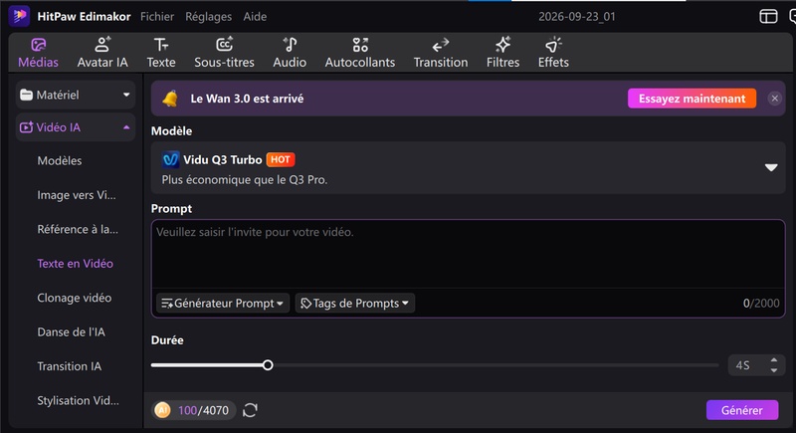Screen dimensions: 796x433
Task: Refresh the credits balance
Action: (250, 410)
